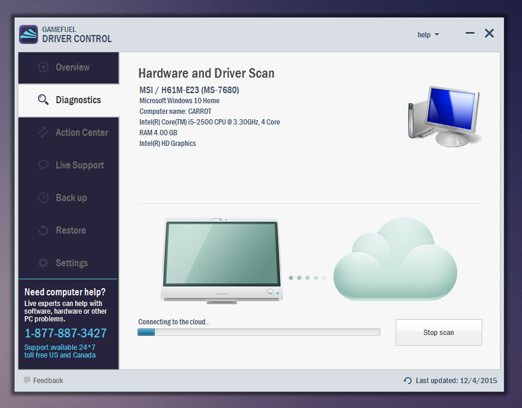Click the Live Support chat bubble icon
Screen dimensions: 522x408
click(43, 165)
